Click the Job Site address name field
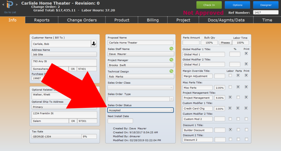Viewport: 281px width, 151px height. tap(64, 54)
